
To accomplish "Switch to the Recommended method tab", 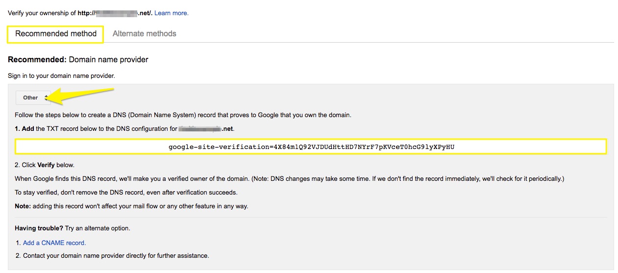I will pyautogui.click(x=55, y=34).
